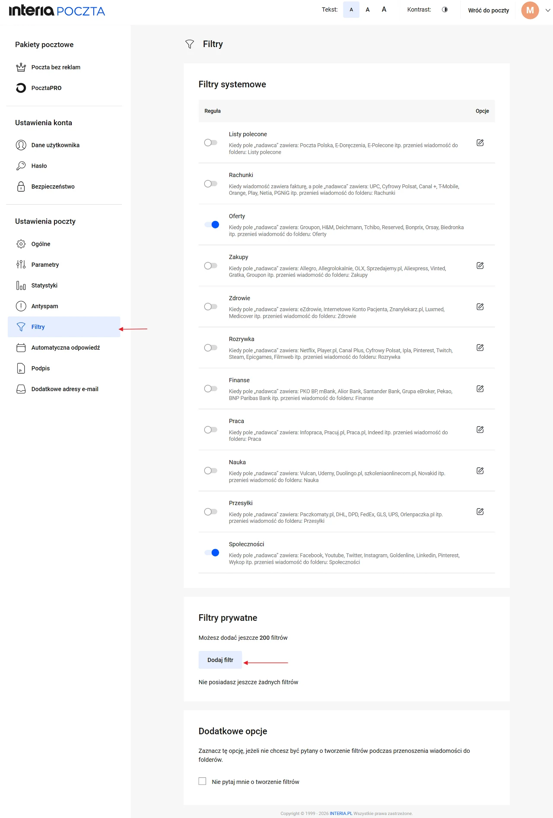Screen dimensions: 553x818
Task: Edit the Zdrowie filter rule
Action: pyautogui.click(x=480, y=306)
